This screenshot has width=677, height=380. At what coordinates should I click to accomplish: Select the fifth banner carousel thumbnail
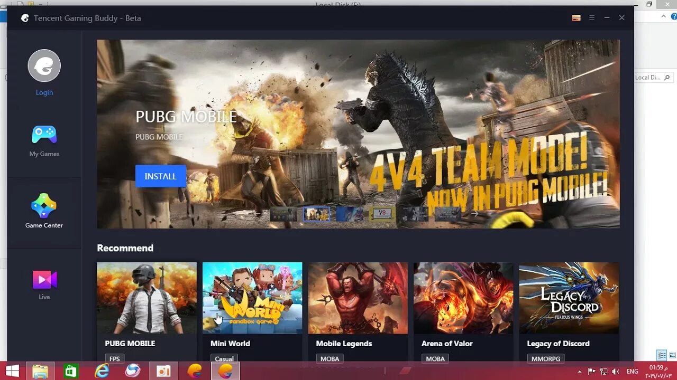[x=415, y=214]
